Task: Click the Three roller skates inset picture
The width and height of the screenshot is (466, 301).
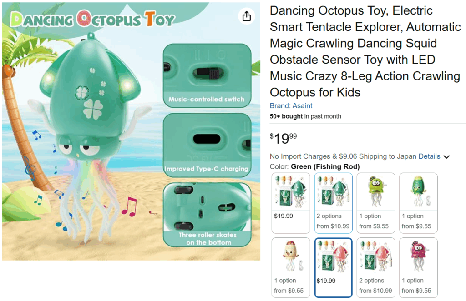Action: tap(207, 215)
